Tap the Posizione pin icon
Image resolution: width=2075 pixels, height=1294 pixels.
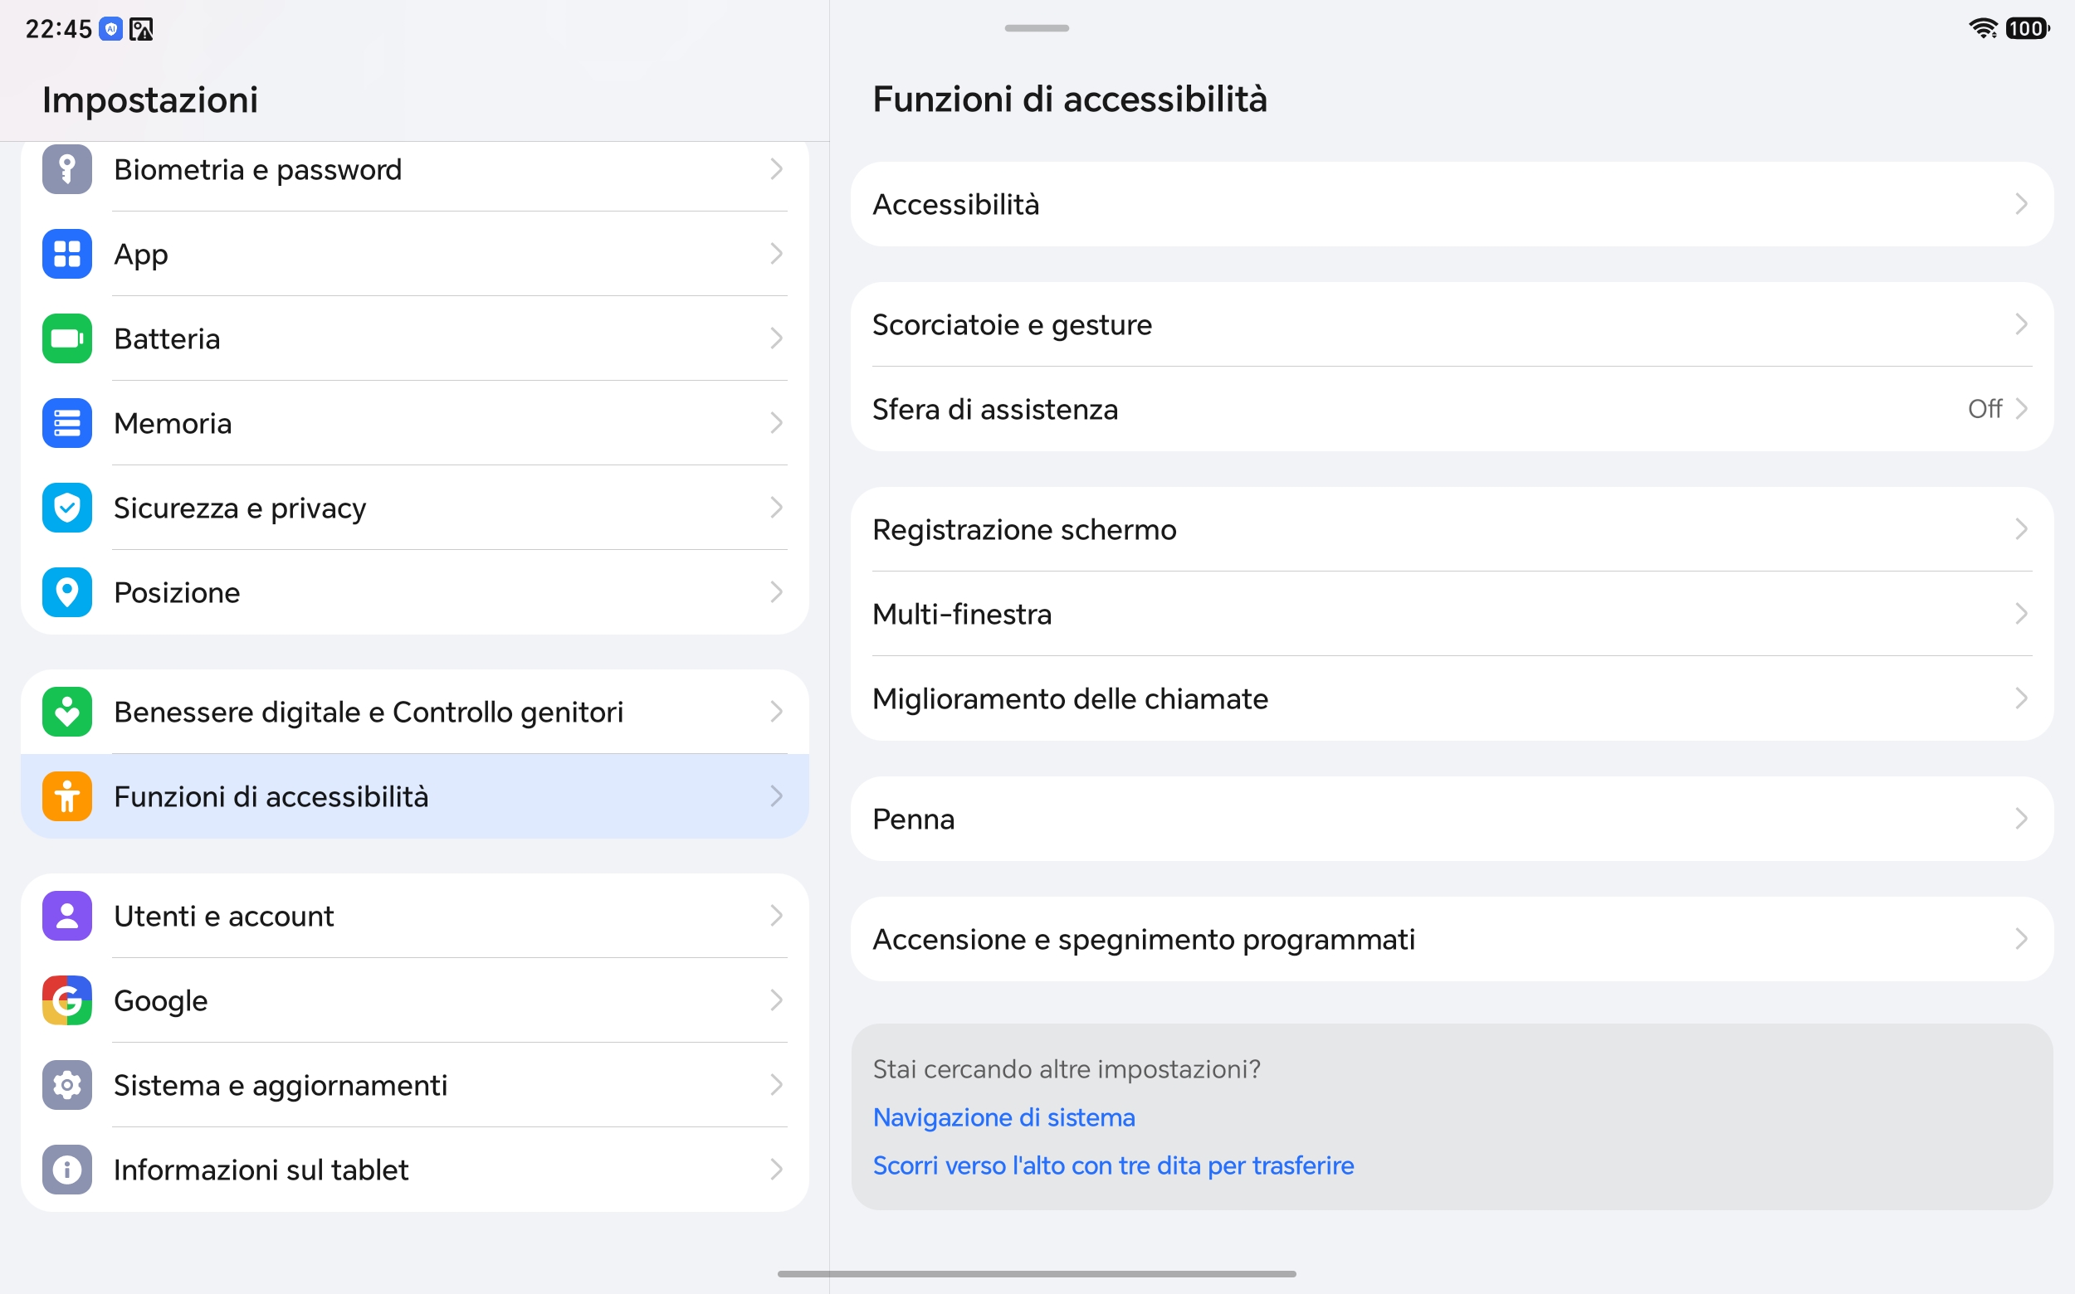[66, 593]
